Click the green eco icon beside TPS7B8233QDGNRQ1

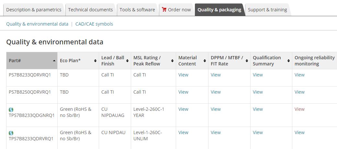pyautogui.click(x=11, y=109)
